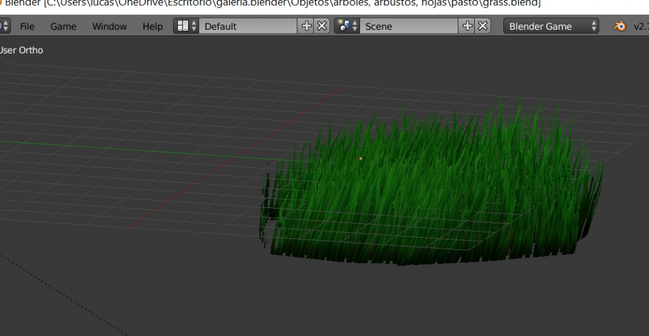Open the Blender Game engine dropdown
Screen dimensions: 649x336
click(551, 27)
